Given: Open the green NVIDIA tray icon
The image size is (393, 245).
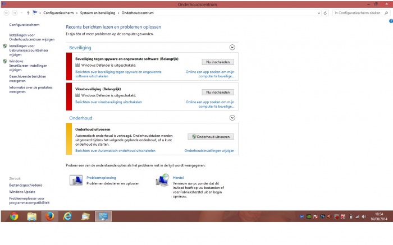Looking at the screenshot, I should [309, 216].
